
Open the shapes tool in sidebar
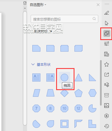107,33
